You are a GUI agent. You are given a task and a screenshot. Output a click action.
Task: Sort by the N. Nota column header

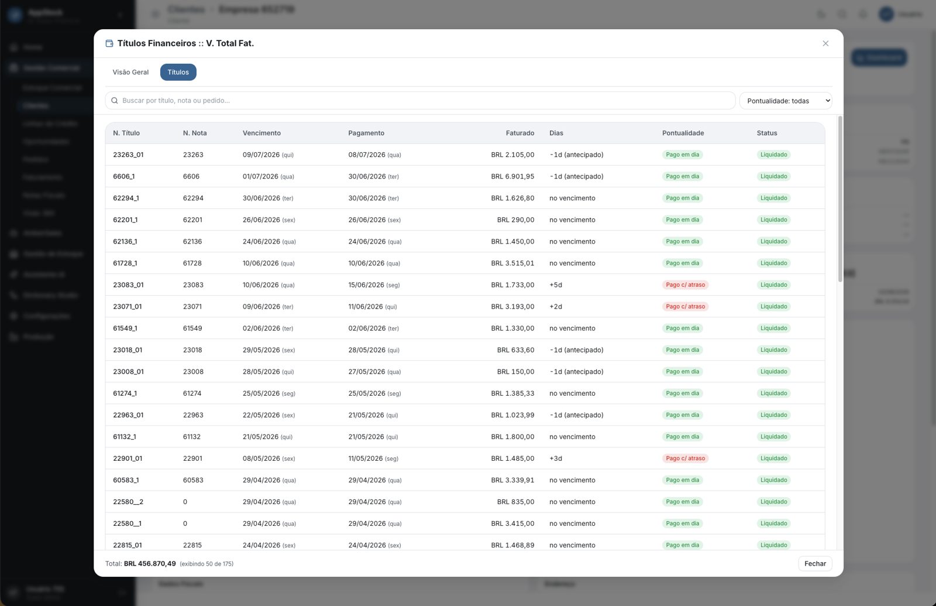pos(195,133)
